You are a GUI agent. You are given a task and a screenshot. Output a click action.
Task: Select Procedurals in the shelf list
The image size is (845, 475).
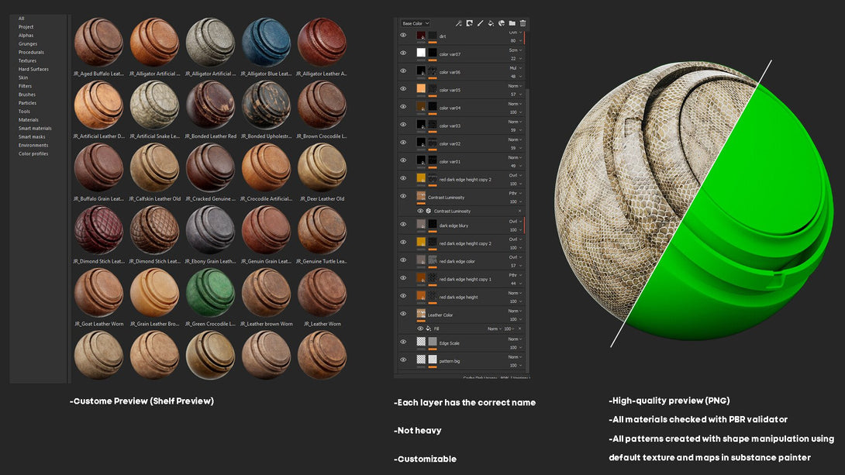coord(31,52)
